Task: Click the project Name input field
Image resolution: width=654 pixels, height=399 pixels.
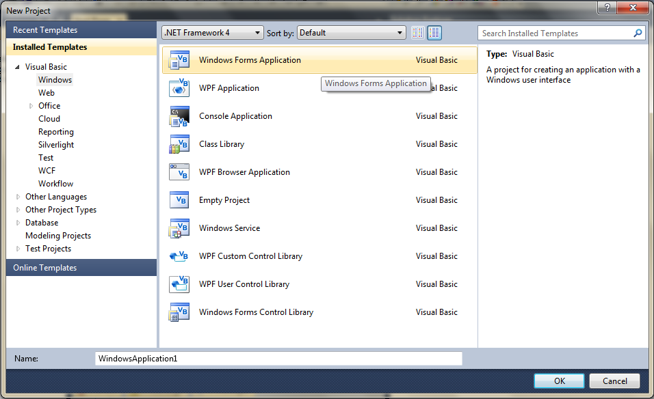Action: point(278,359)
